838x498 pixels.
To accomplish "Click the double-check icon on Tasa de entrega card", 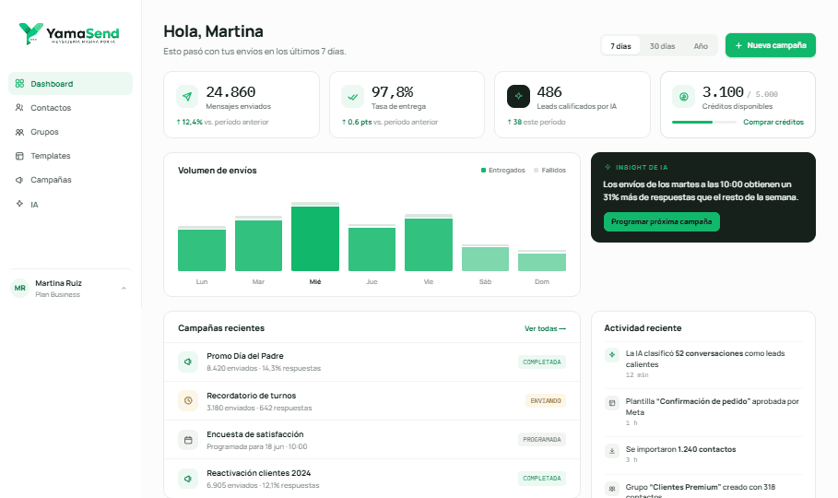I will [353, 97].
